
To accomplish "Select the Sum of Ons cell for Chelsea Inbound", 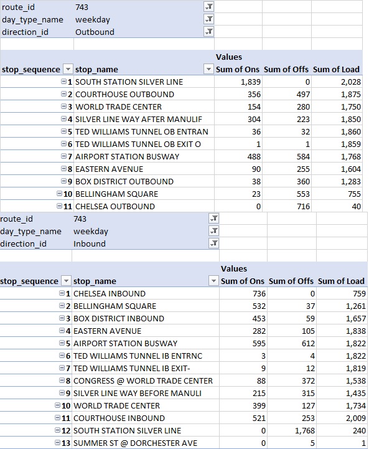I will pos(243,293).
